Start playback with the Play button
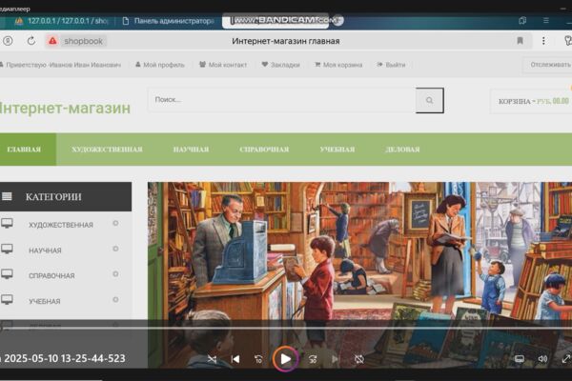The width and height of the screenshot is (572, 381). tap(286, 359)
